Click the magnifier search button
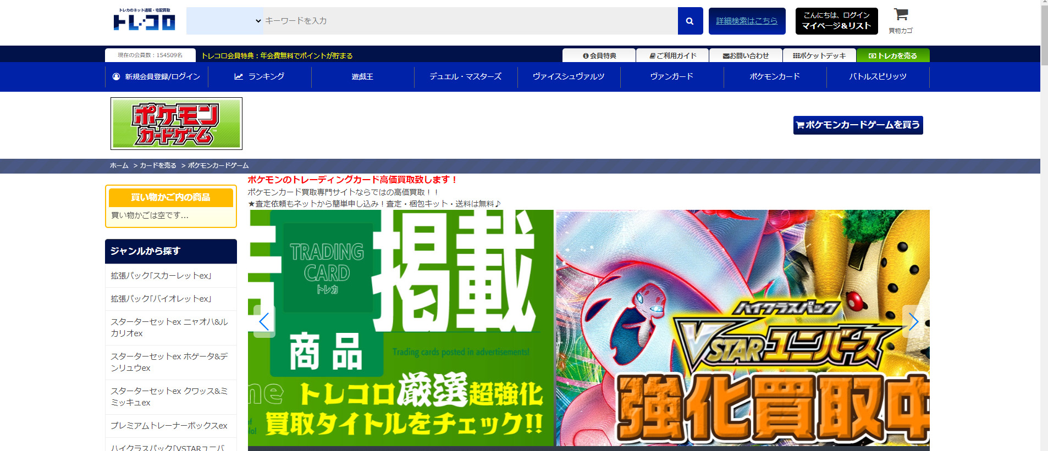Viewport: 1048px width, 451px height. coord(690,21)
